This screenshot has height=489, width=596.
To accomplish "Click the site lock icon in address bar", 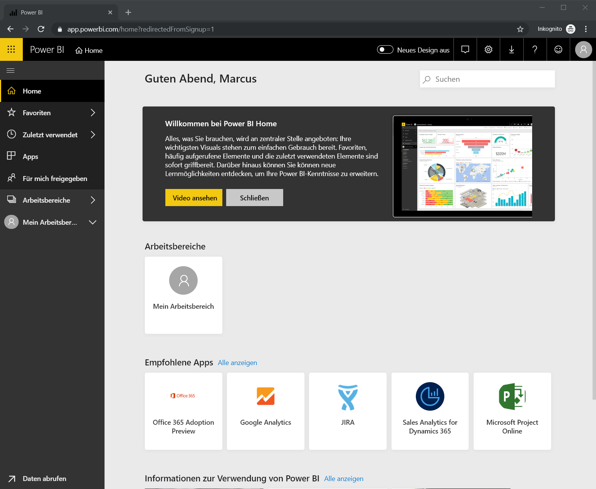I will pyautogui.click(x=59, y=29).
